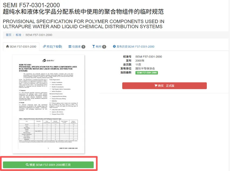
Task: Switch to the 耗材 tab
Action: 99,47
